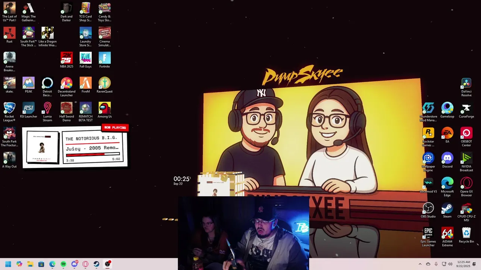This screenshot has height=270, width=481.
Task: Open Arena Breakout desktop icon
Action: coord(9,62)
